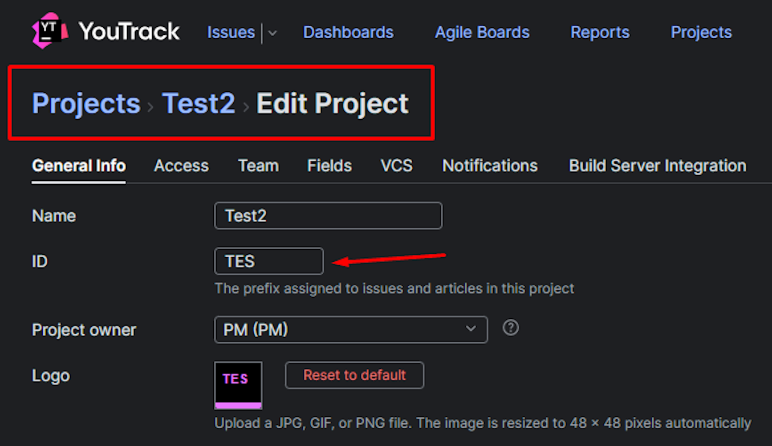The height and width of the screenshot is (446, 772).
Task: Open the help icon beside Project owner
Action: coord(511,328)
